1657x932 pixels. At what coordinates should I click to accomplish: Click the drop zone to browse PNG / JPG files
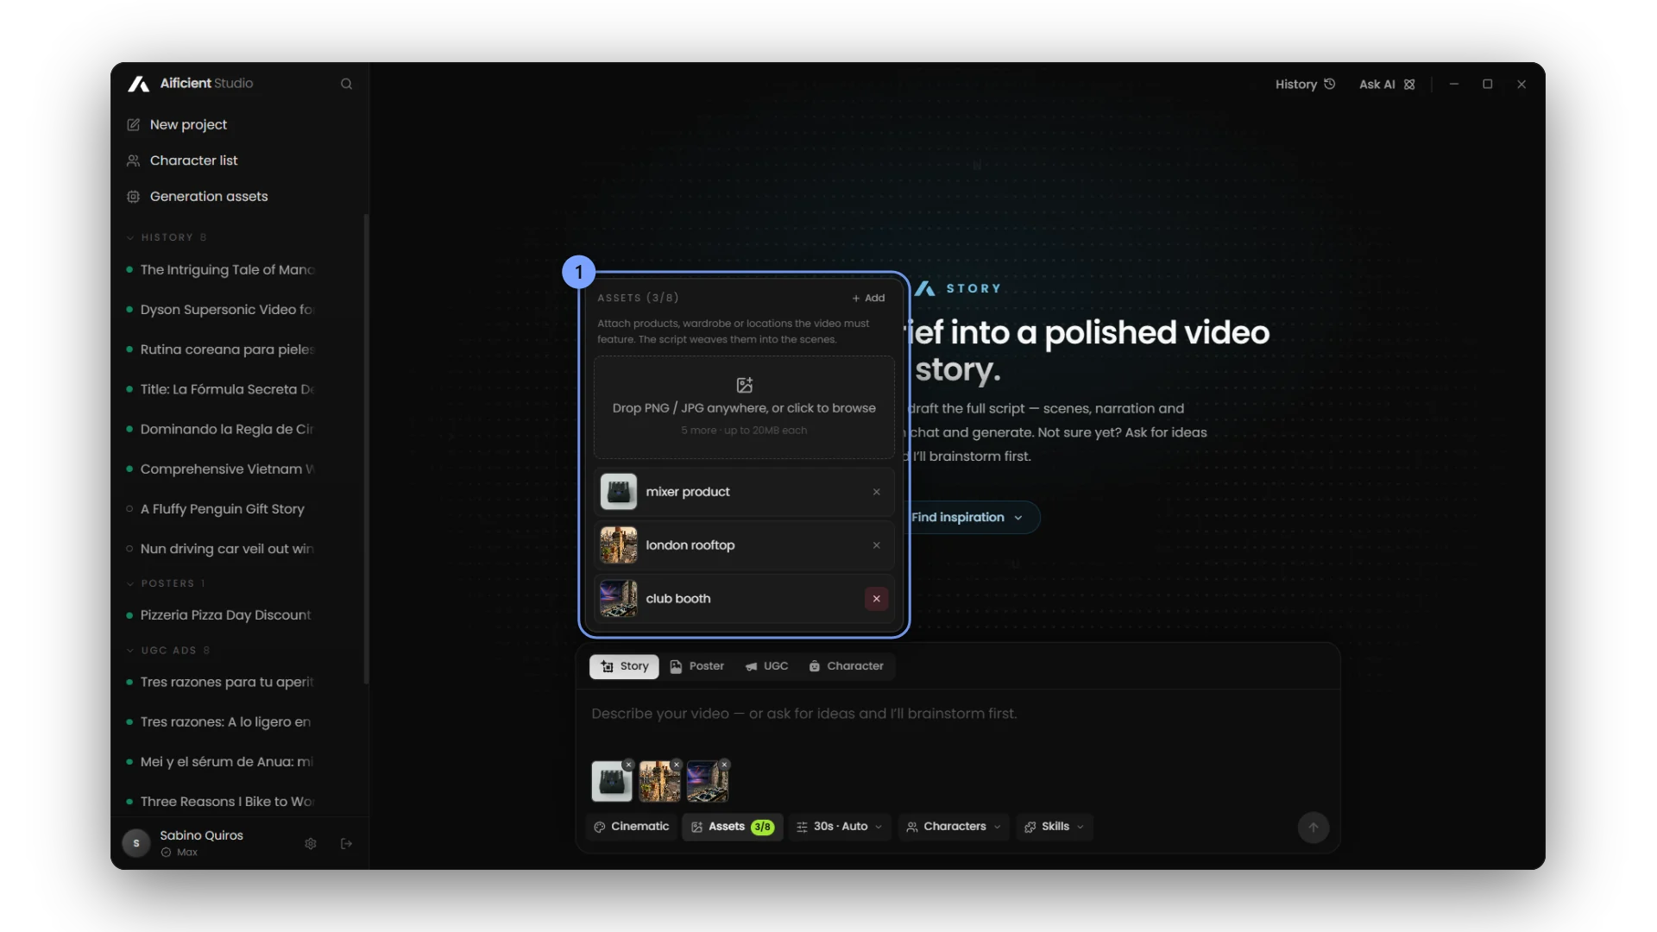pos(744,407)
